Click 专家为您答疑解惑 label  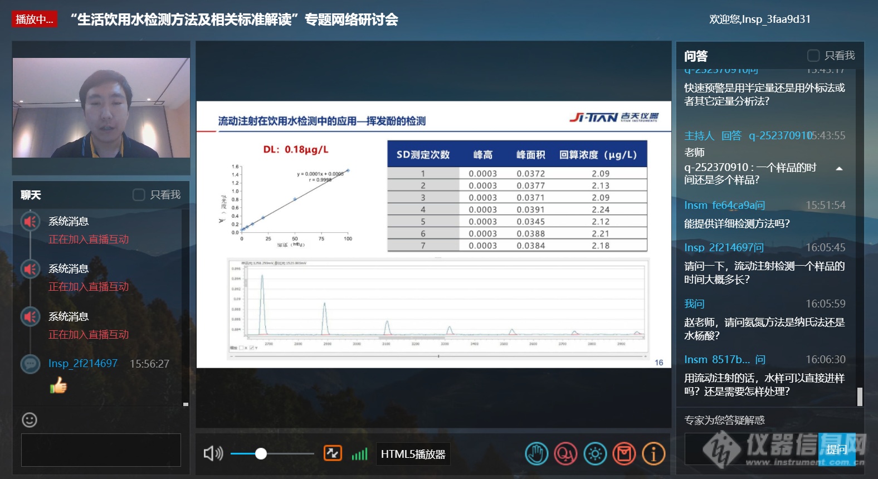pyautogui.click(x=724, y=421)
